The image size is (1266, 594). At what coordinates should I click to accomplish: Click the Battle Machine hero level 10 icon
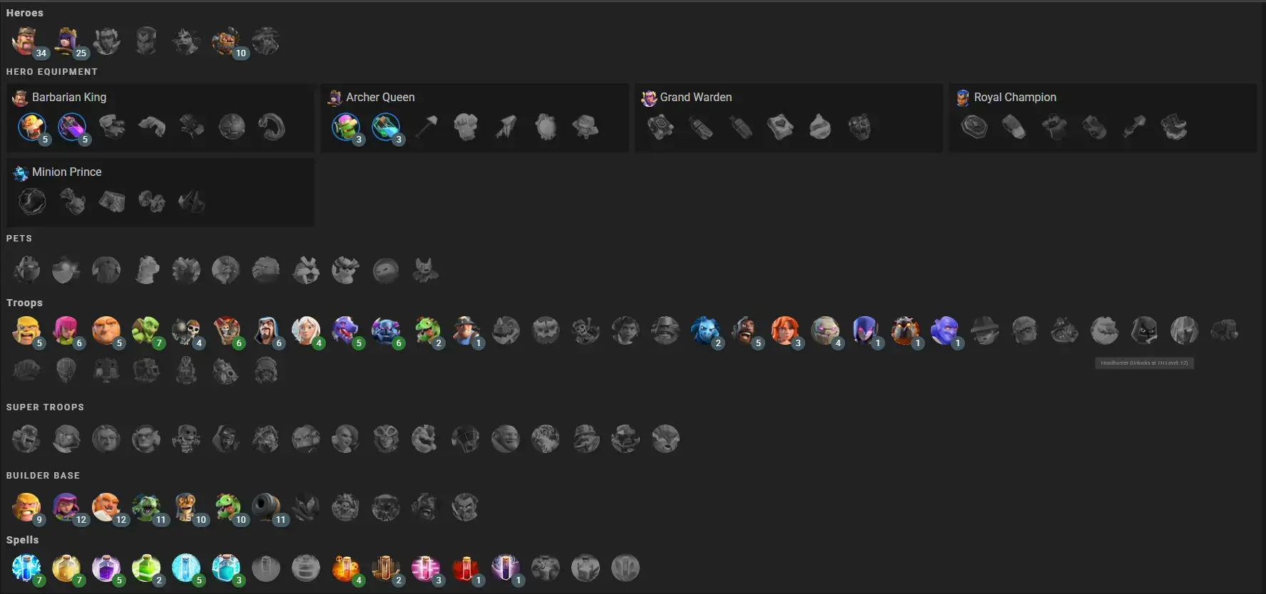[x=225, y=41]
